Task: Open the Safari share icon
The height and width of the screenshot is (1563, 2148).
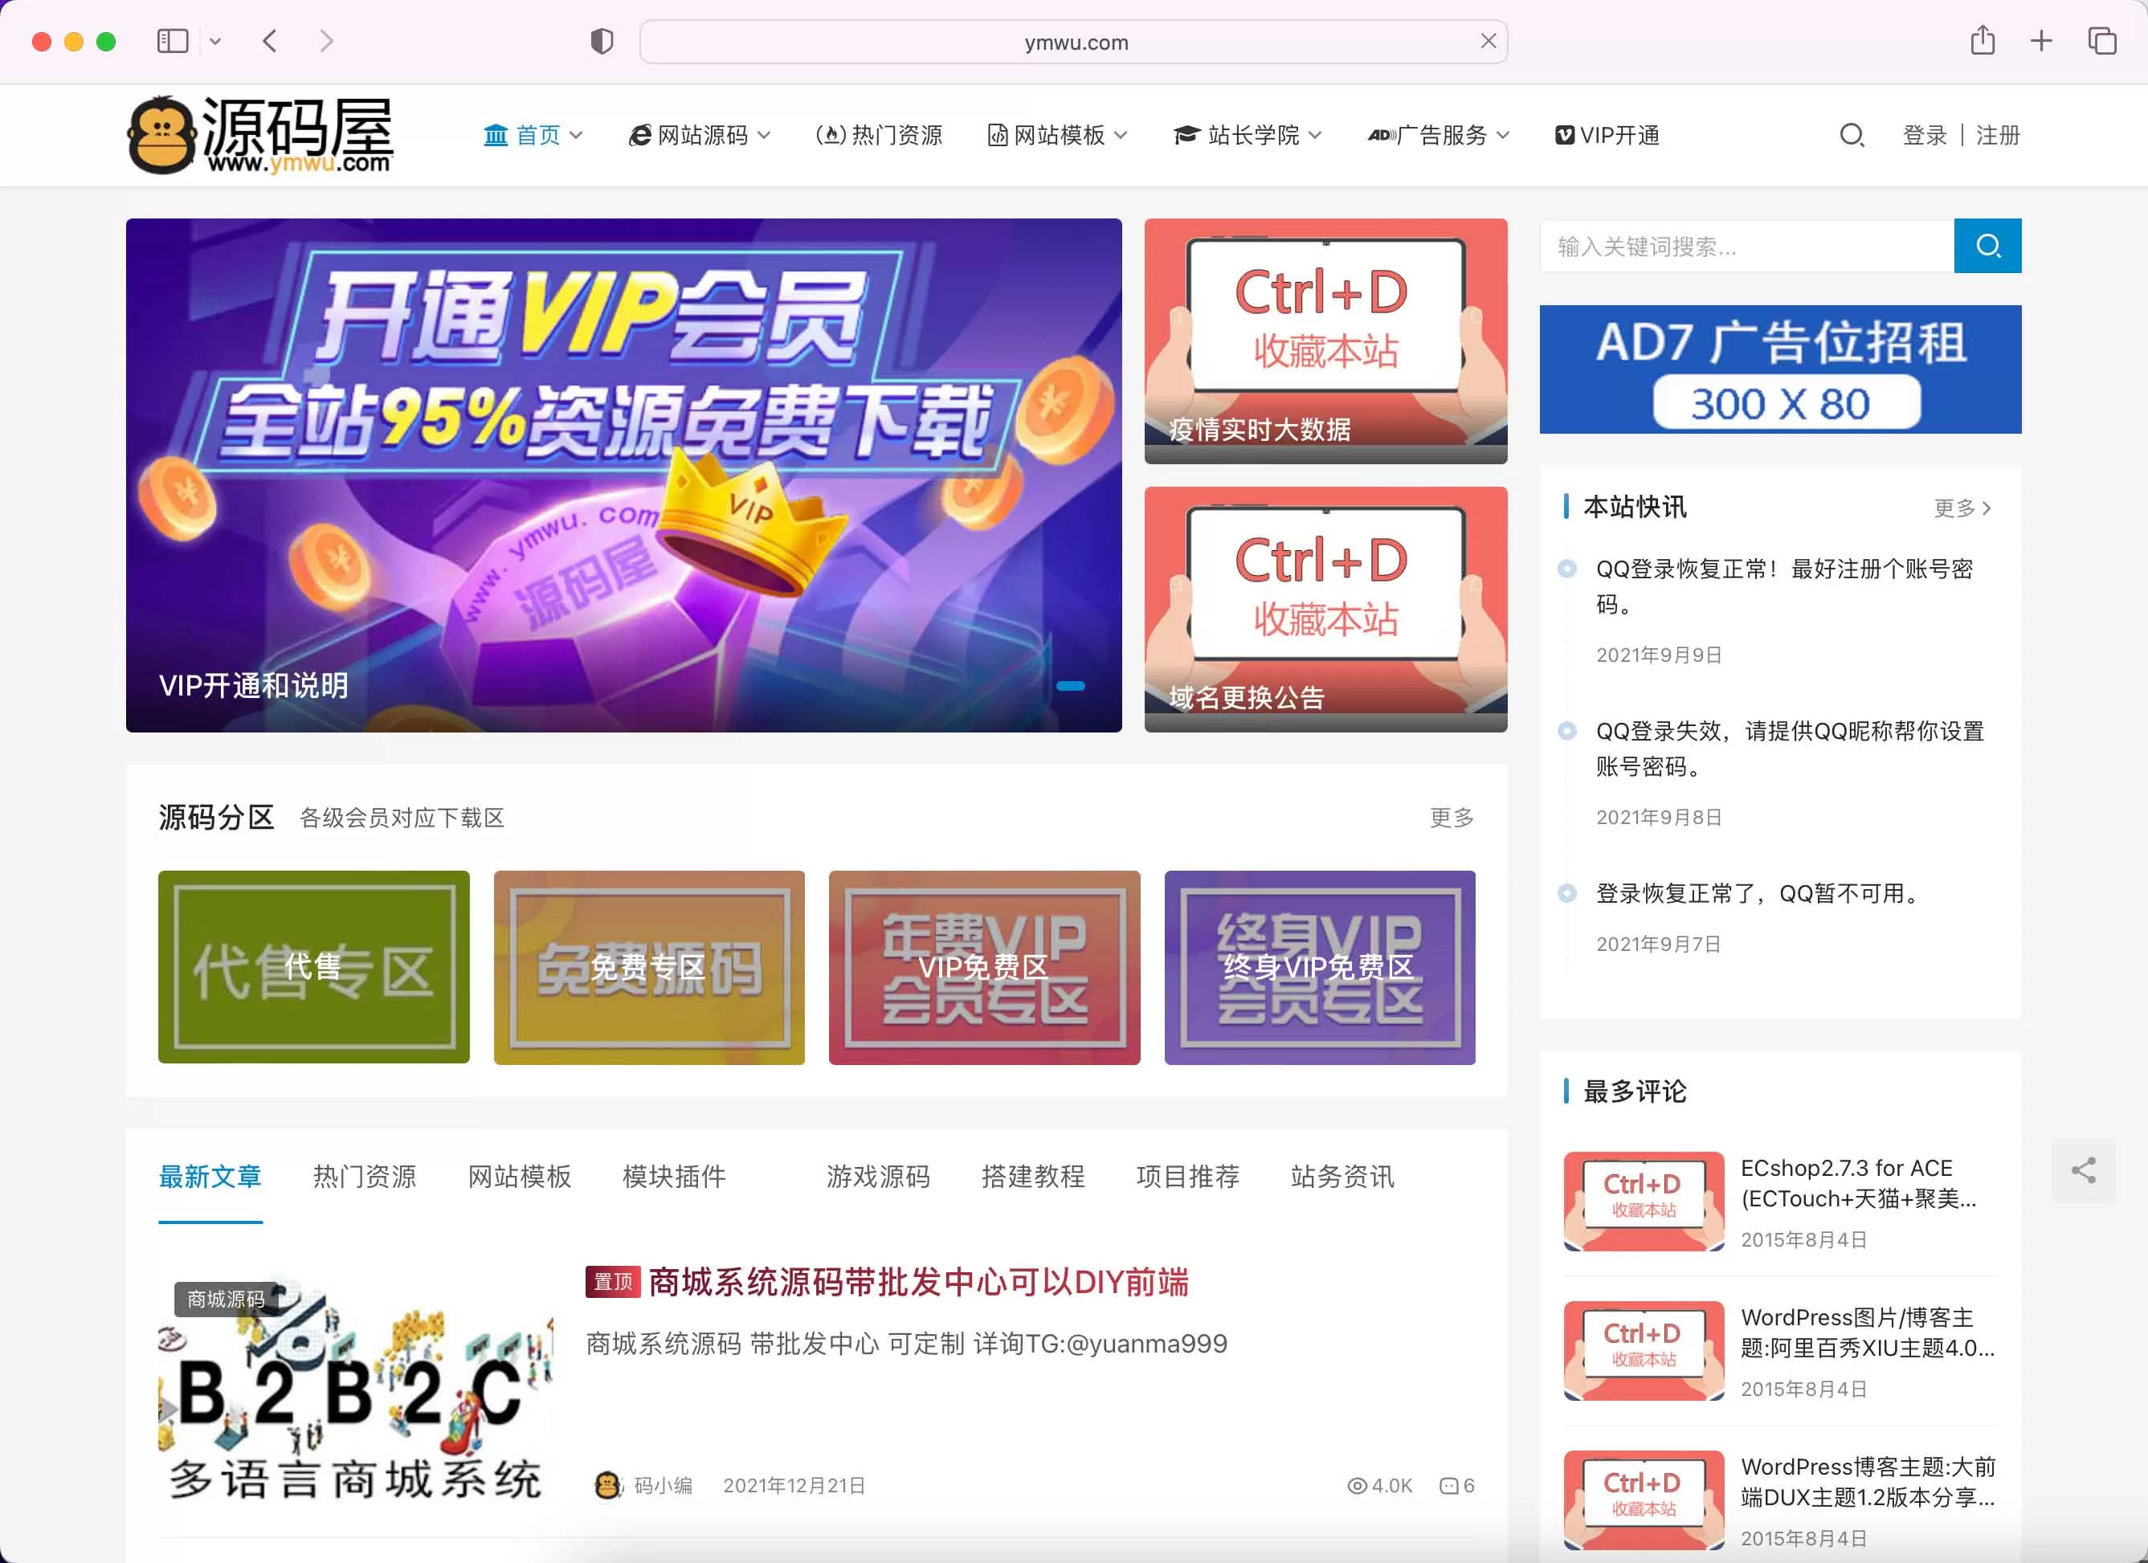Action: pos(1983,41)
